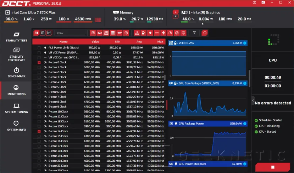This screenshot has width=294, height=173.
Task: Click the screenshot camera icon
Action: pyautogui.click(x=263, y=2)
